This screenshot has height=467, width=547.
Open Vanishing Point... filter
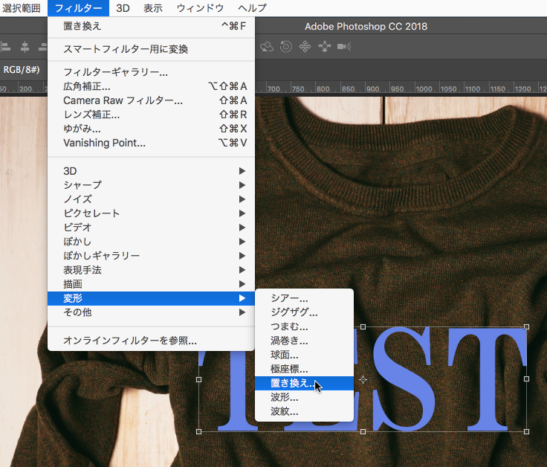click(151, 143)
